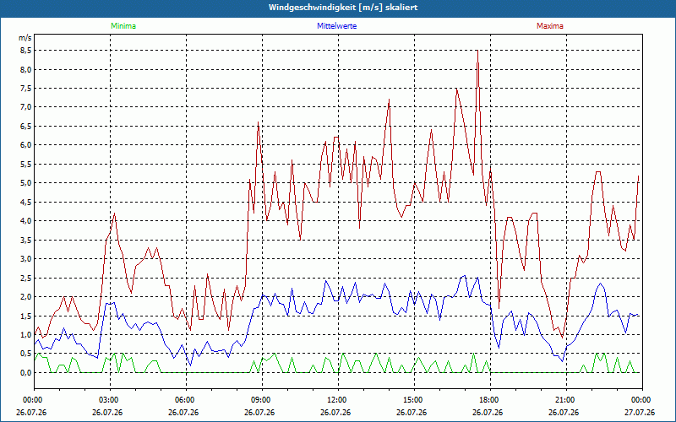Click the 03:00 time axis label

point(108,400)
